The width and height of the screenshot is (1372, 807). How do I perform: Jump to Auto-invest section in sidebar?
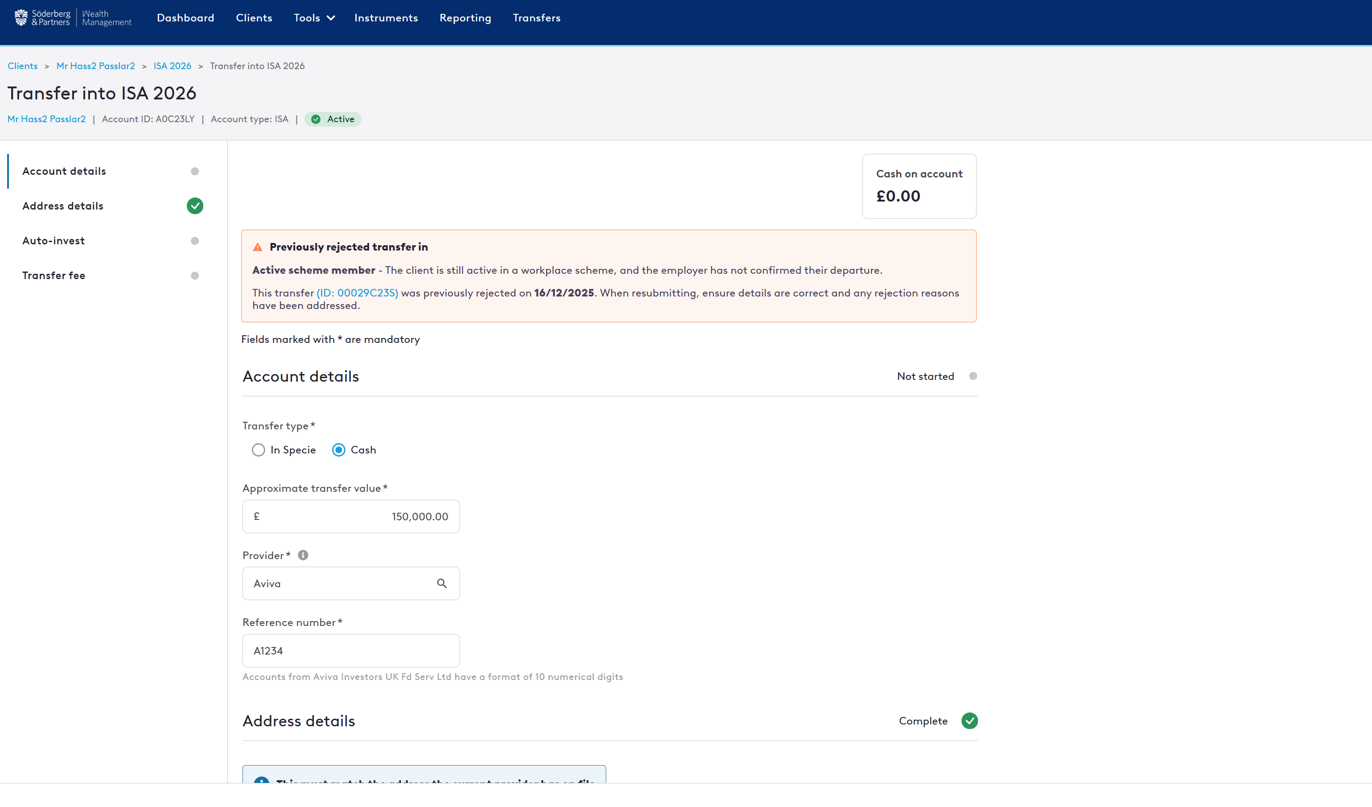click(53, 241)
